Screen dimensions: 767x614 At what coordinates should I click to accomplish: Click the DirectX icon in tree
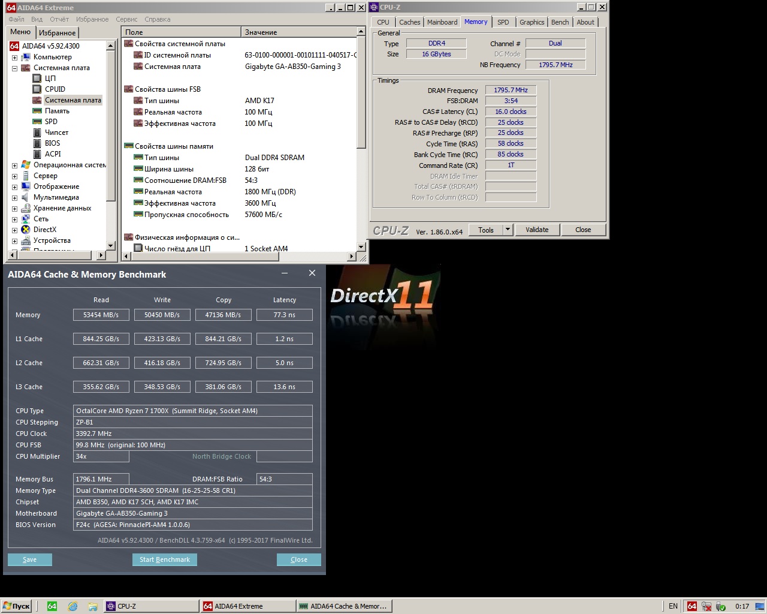(26, 230)
